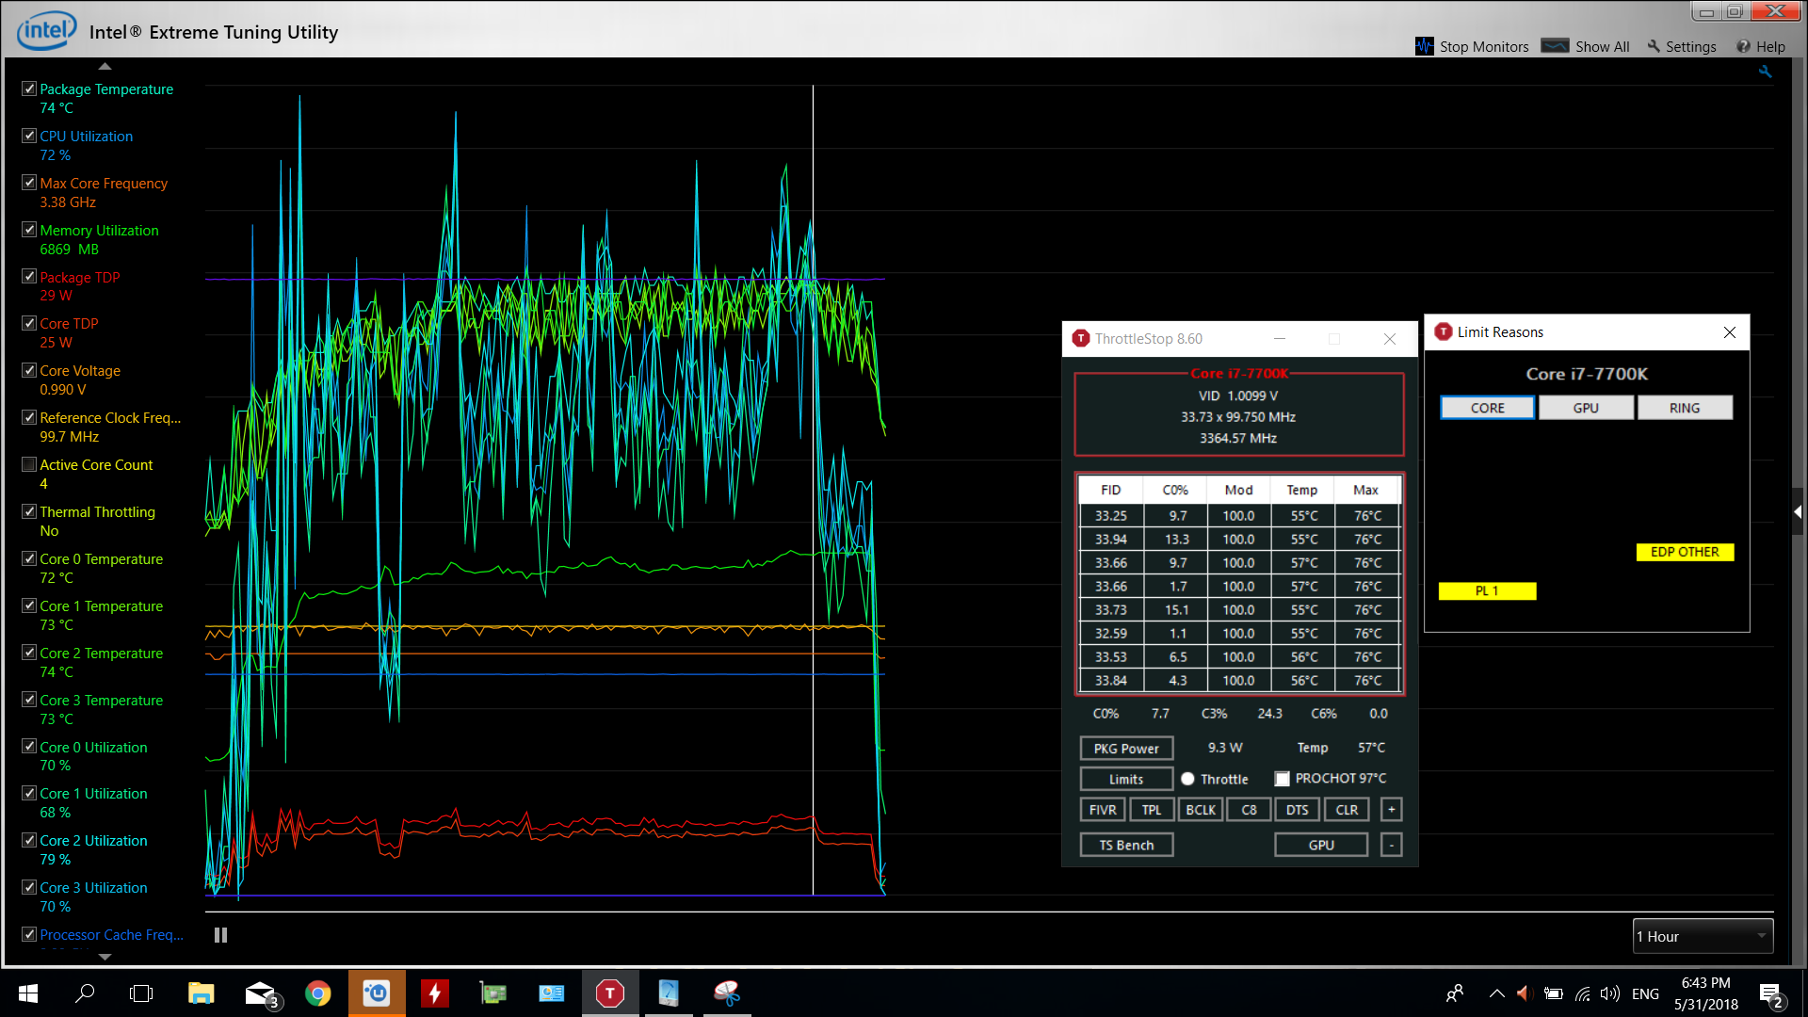1808x1017 pixels.
Task: Check the PROCHOT 97°C checkbox
Action: pyautogui.click(x=1282, y=779)
